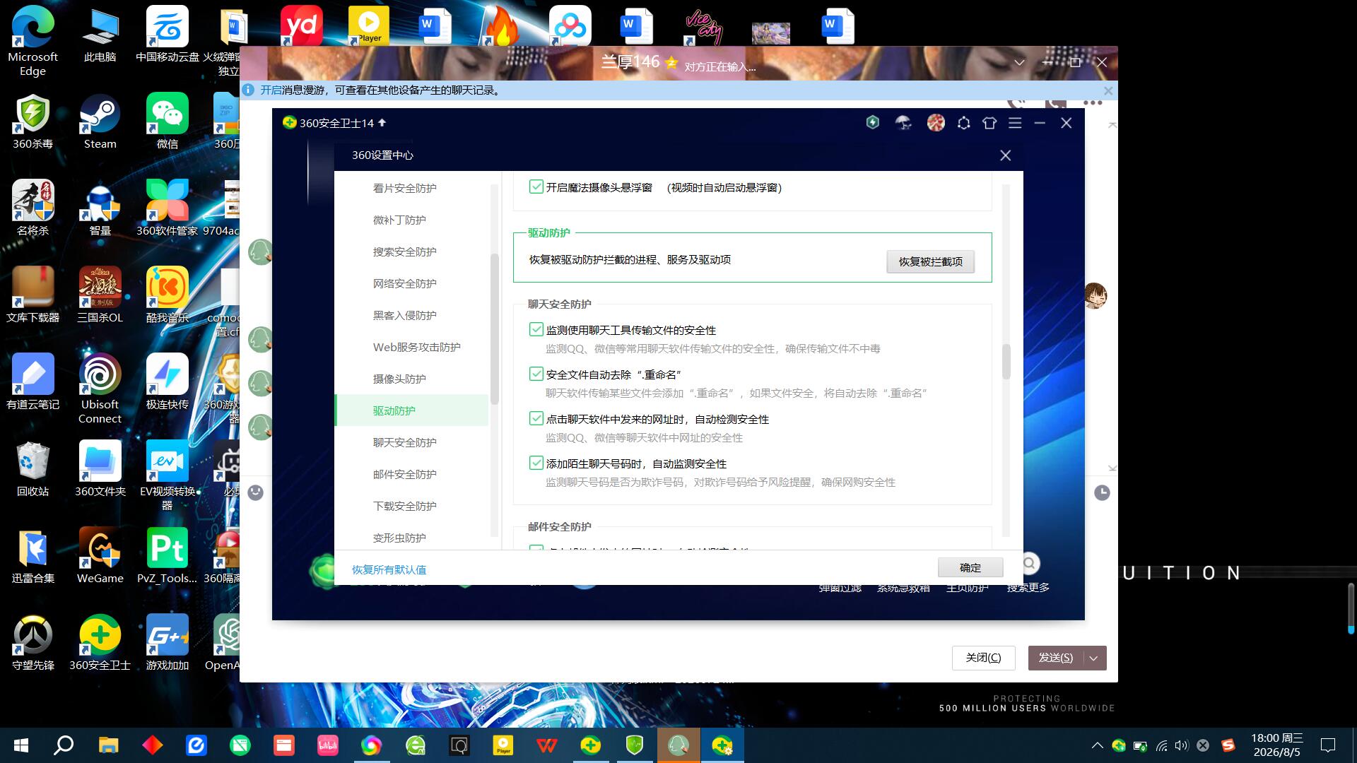Open 有道云笔记 desktop shortcut
Image resolution: width=1357 pixels, height=763 pixels.
tap(33, 381)
